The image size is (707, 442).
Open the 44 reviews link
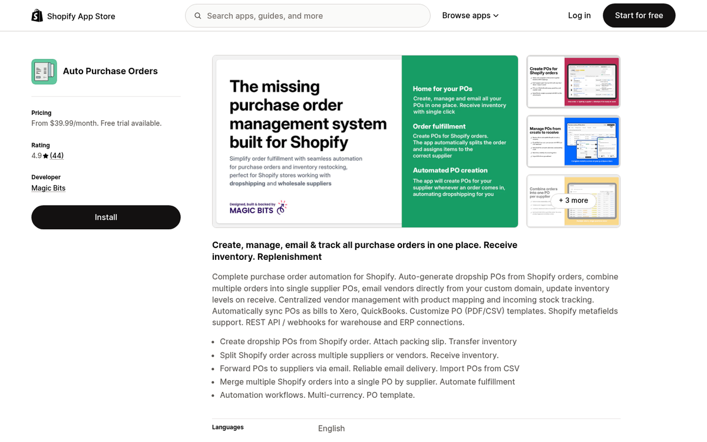point(57,156)
